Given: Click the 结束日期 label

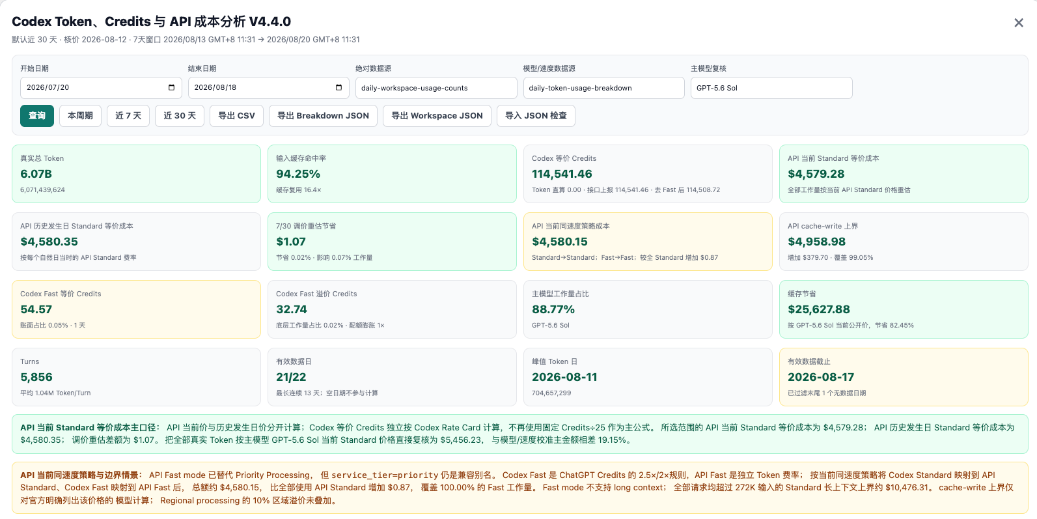Looking at the screenshot, I should (202, 68).
